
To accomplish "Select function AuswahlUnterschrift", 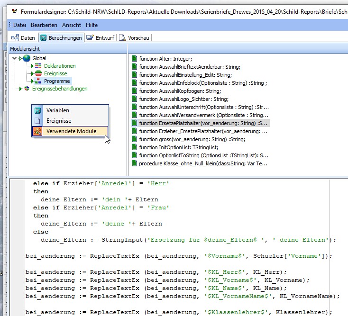I will [x=204, y=107].
